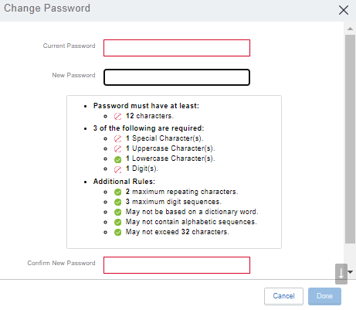Click the Special Character rule status icon
The image size is (356, 310).
pos(117,139)
